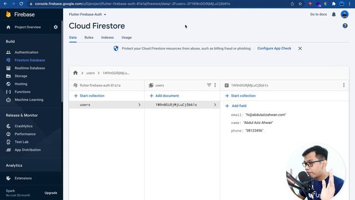Image resolution: width=355 pixels, height=200 pixels.
Task: Open the notifications bell
Action: coord(334,14)
